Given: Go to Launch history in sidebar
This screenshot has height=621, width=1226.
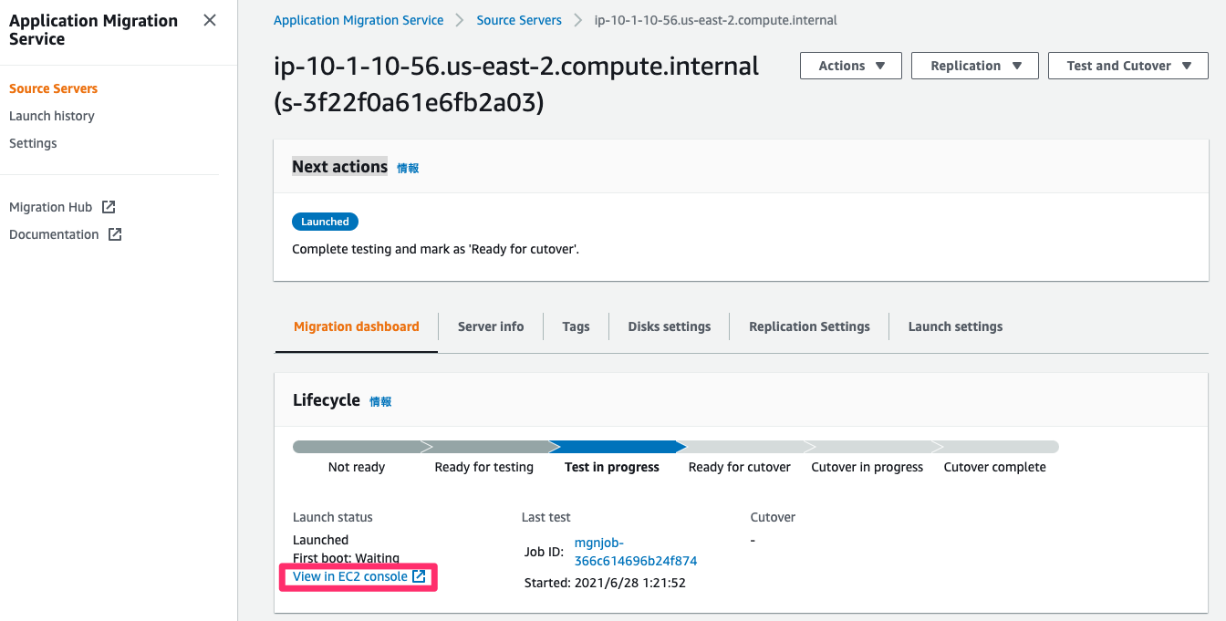Looking at the screenshot, I should [52, 116].
